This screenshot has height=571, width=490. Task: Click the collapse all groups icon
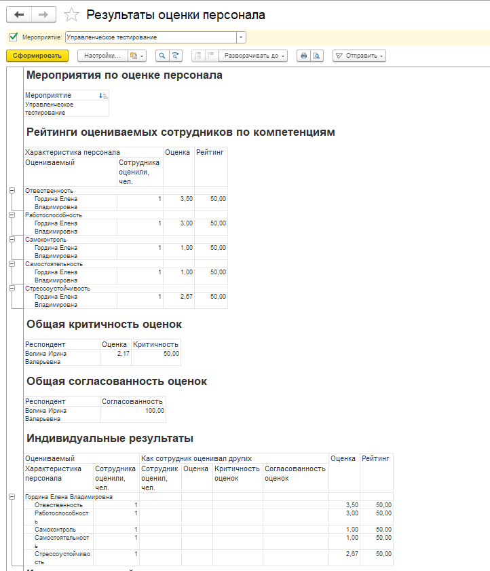(198, 56)
